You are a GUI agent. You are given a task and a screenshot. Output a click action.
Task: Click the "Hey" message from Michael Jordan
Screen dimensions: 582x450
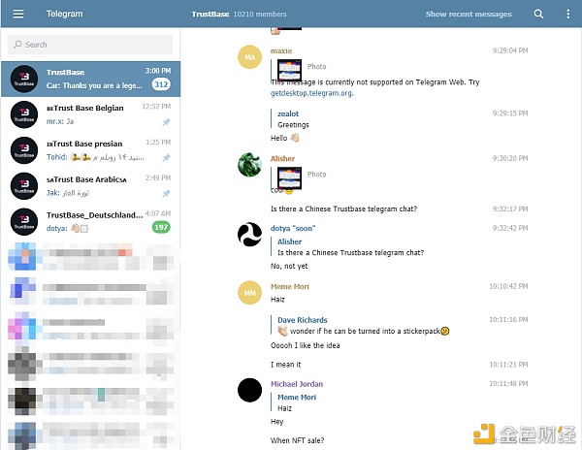point(276,422)
